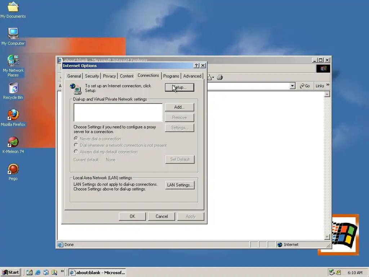This screenshot has height=277, width=369.
Task: Click the Apply button
Action: click(x=191, y=216)
